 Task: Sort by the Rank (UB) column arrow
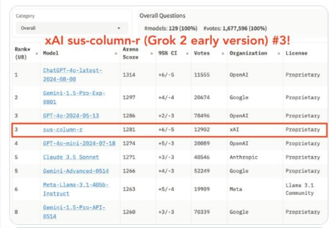(36, 53)
